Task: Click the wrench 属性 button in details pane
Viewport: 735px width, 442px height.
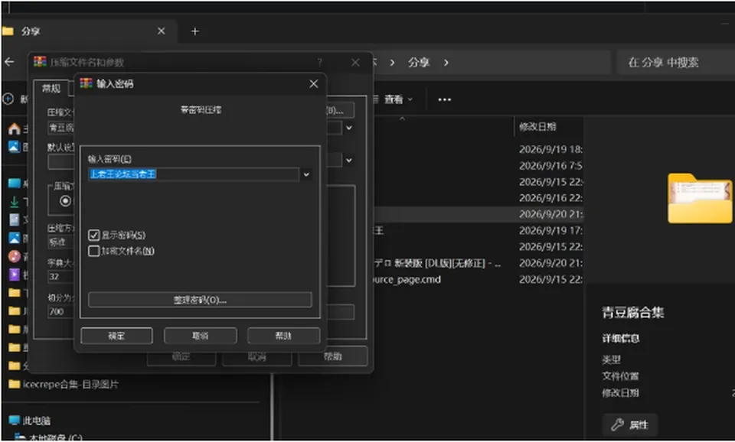Action: coord(630,424)
